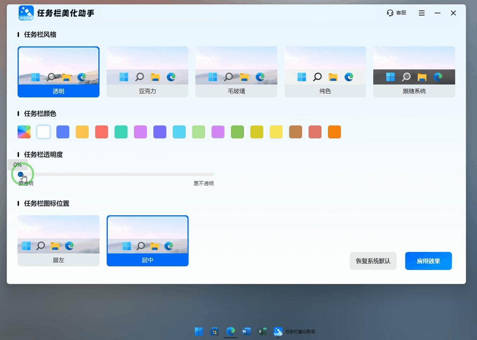Click the 任务栏美化助手 logo icon top-left
The image size is (477, 340).
click(x=25, y=13)
